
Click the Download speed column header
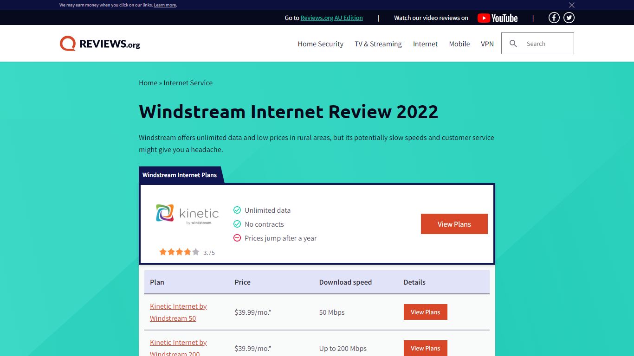pos(345,282)
